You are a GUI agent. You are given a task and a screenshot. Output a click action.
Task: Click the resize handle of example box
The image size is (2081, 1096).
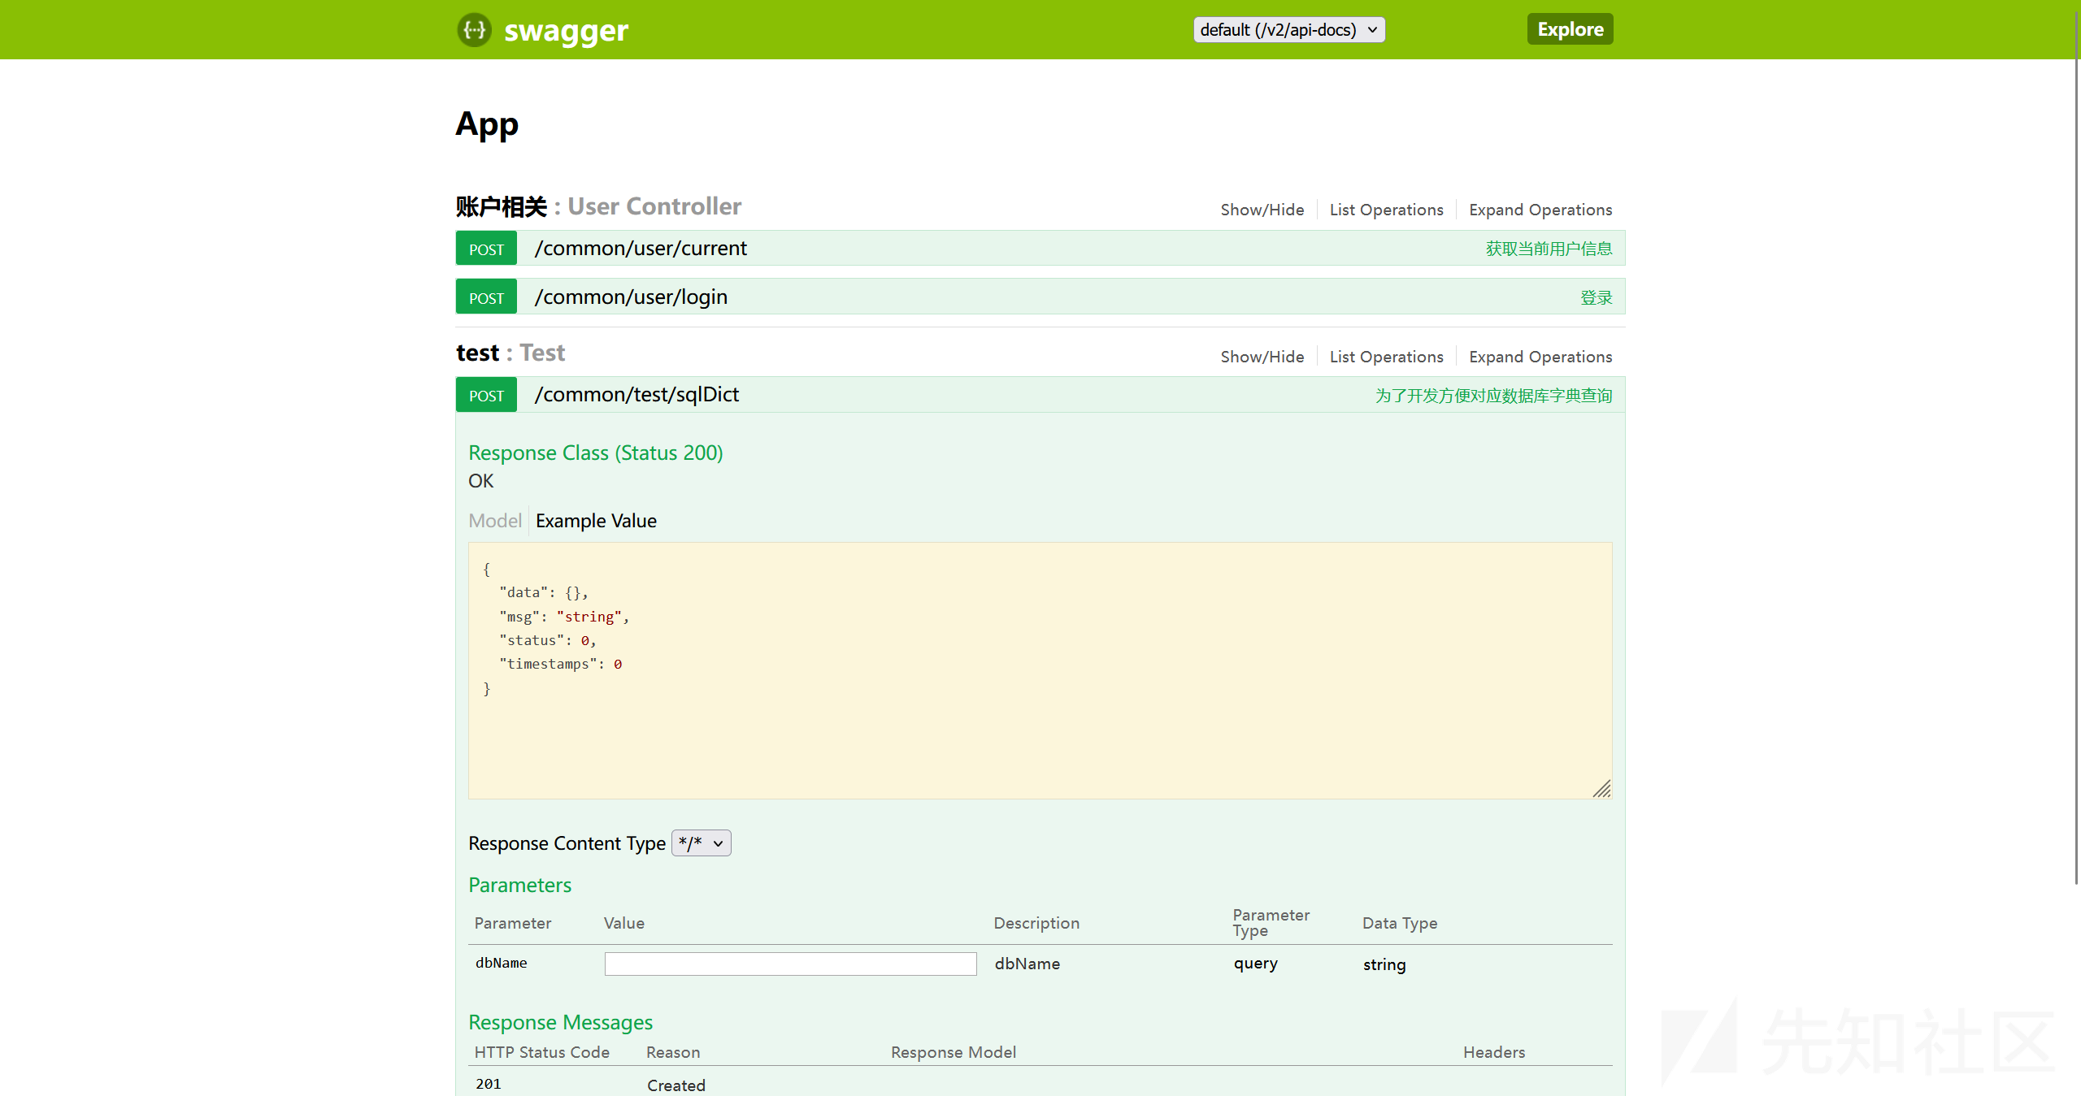1601,789
